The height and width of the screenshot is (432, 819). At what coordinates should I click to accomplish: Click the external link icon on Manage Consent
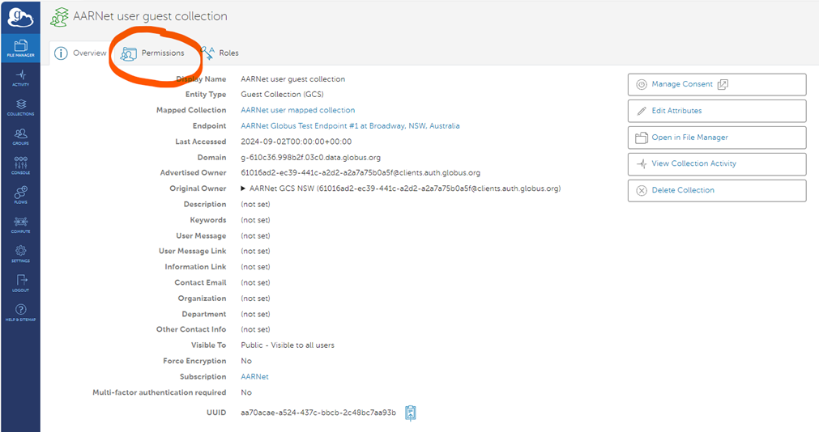click(723, 84)
